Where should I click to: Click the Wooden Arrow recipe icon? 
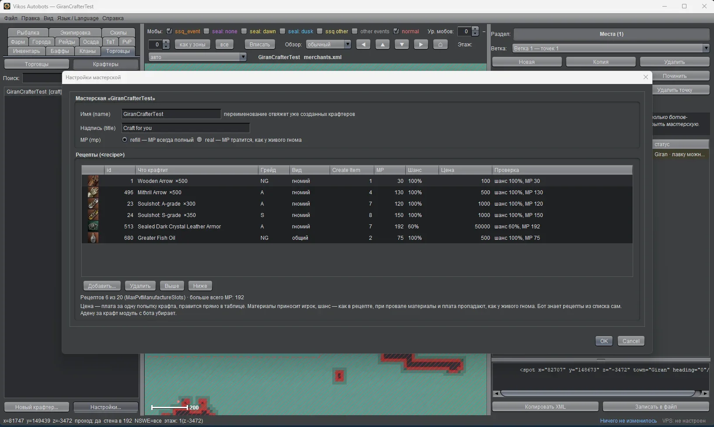(x=93, y=181)
